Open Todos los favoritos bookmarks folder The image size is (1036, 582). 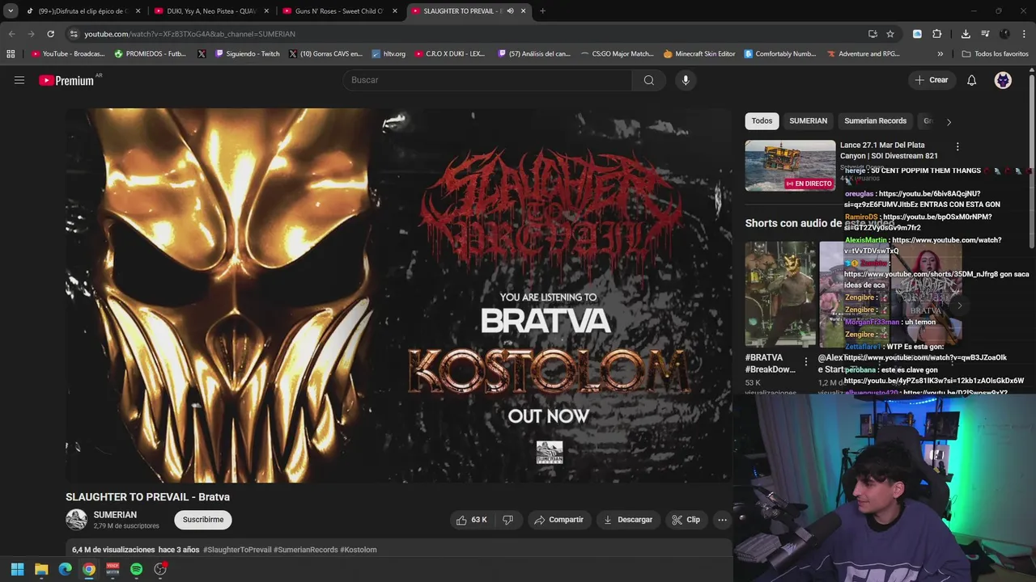click(x=995, y=53)
